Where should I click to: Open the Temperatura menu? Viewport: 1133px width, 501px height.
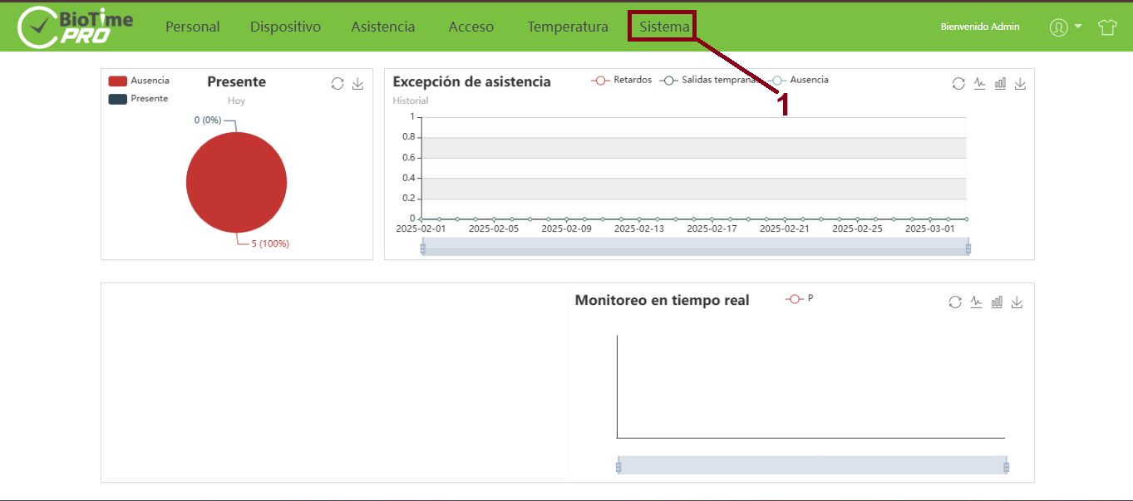click(567, 26)
